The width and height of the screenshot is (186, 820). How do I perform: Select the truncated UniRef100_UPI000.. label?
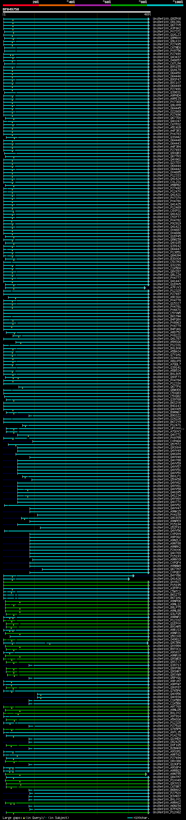(169, 428)
